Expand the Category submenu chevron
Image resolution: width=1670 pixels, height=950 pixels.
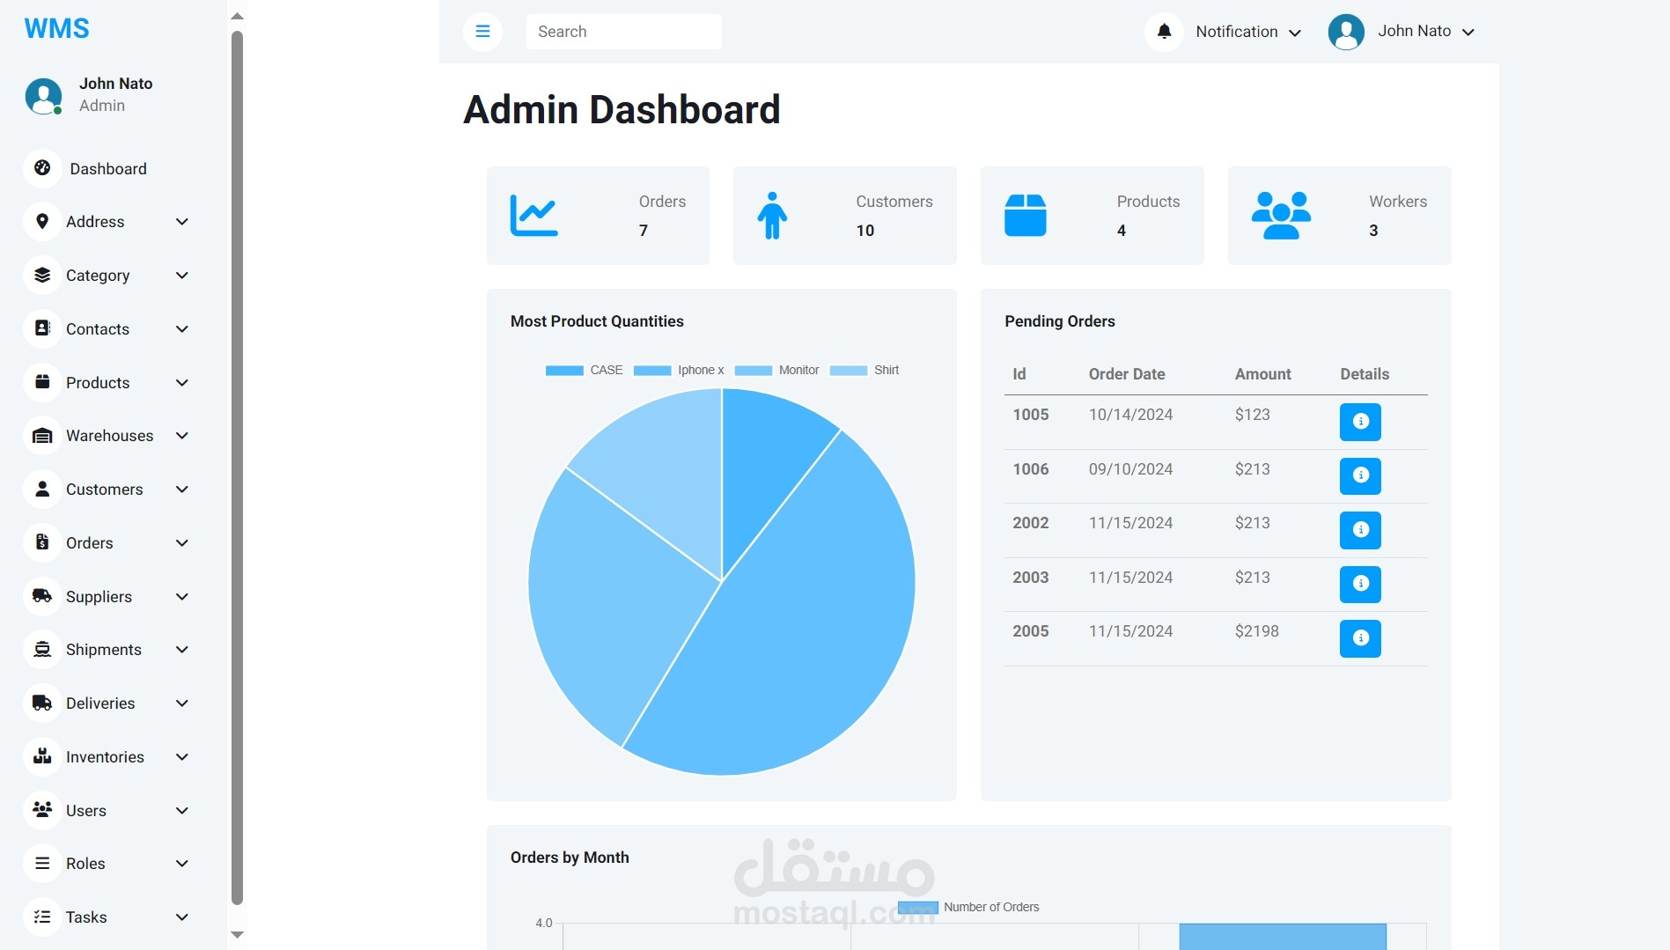[182, 276]
